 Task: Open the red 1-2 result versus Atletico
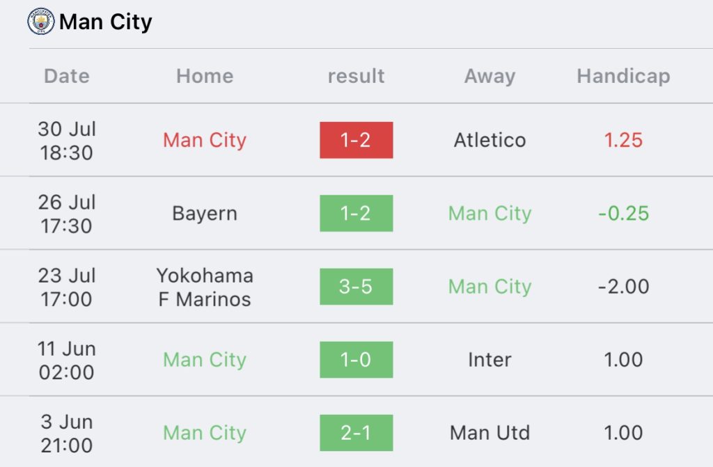tap(356, 140)
